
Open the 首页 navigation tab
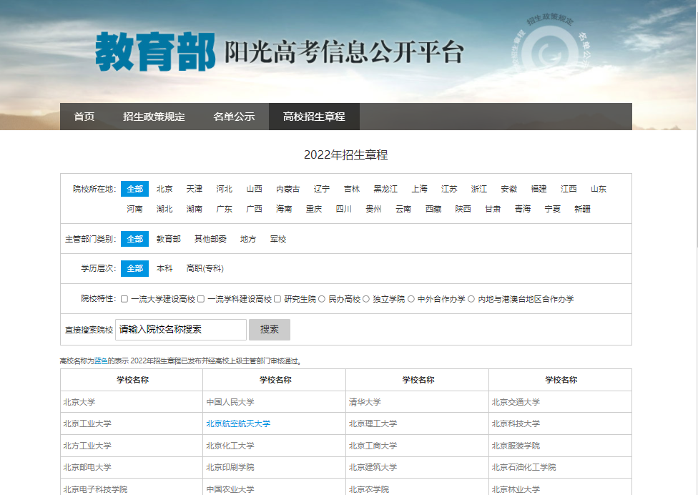84,117
